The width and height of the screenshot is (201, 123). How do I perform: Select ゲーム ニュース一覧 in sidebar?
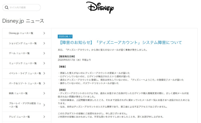pyautogui.click(x=19, y=53)
